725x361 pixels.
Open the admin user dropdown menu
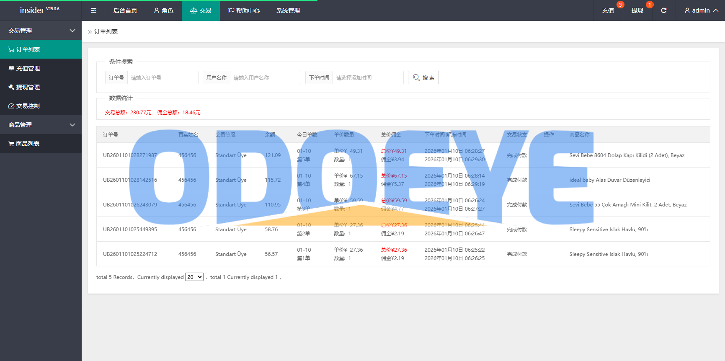pyautogui.click(x=701, y=10)
